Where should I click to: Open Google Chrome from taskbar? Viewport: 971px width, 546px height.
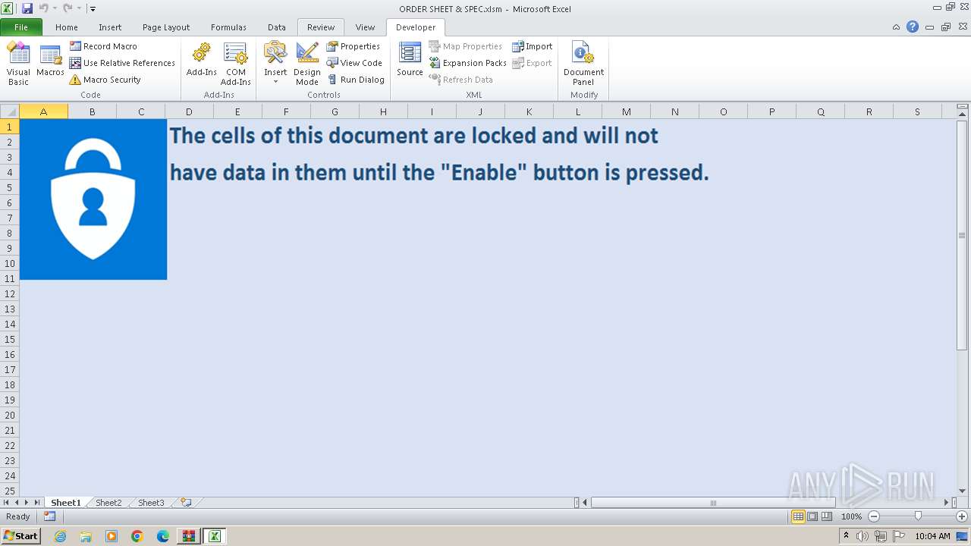click(137, 536)
